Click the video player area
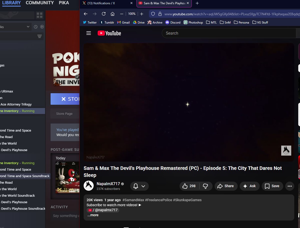Screen dimensions: 300x228 [x=189, y=102]
